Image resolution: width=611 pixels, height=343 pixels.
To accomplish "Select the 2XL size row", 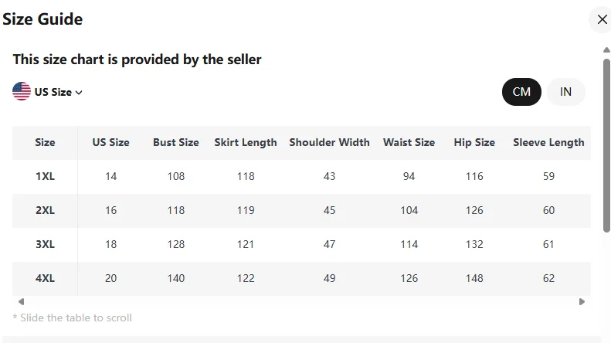I will (45, 210).
